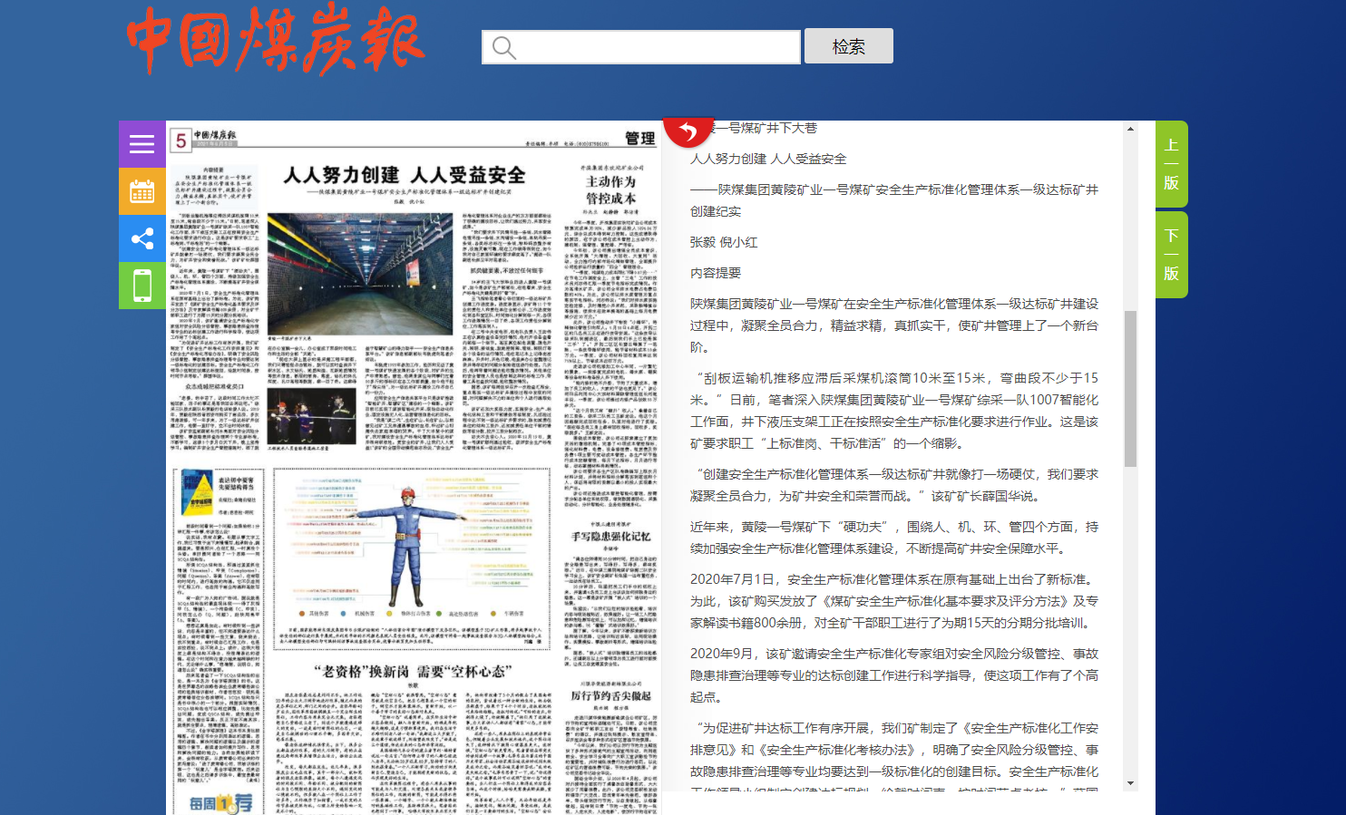Viewport: 1346px width, 815px height.
Task: Click author line 张毅 倪小红
Action: pyautogui.click(x=724, y=242)
